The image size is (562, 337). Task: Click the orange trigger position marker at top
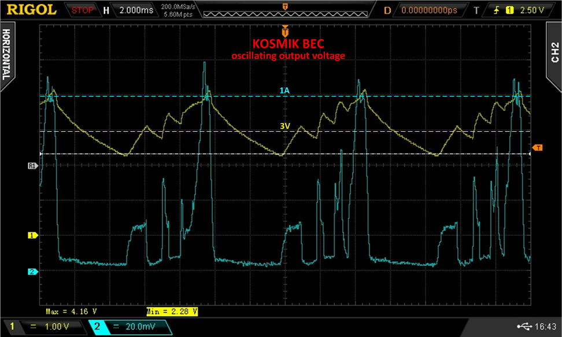[284, 30]
